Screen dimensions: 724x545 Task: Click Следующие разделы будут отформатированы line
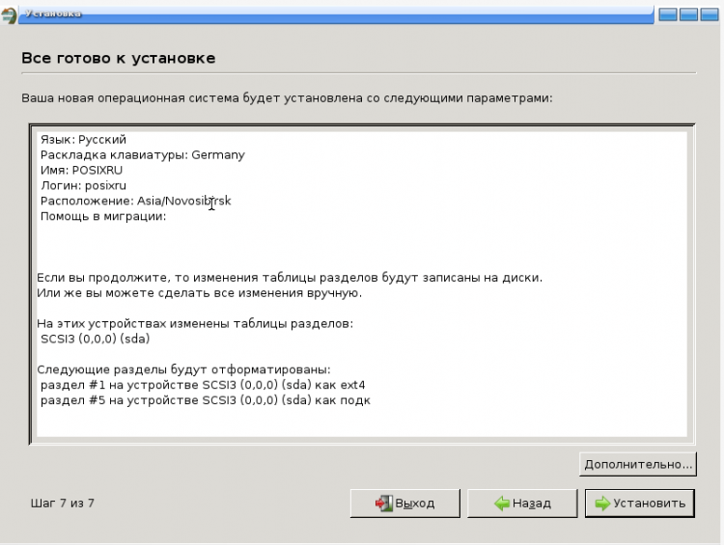pyautogui.click(x=183, y=369)
